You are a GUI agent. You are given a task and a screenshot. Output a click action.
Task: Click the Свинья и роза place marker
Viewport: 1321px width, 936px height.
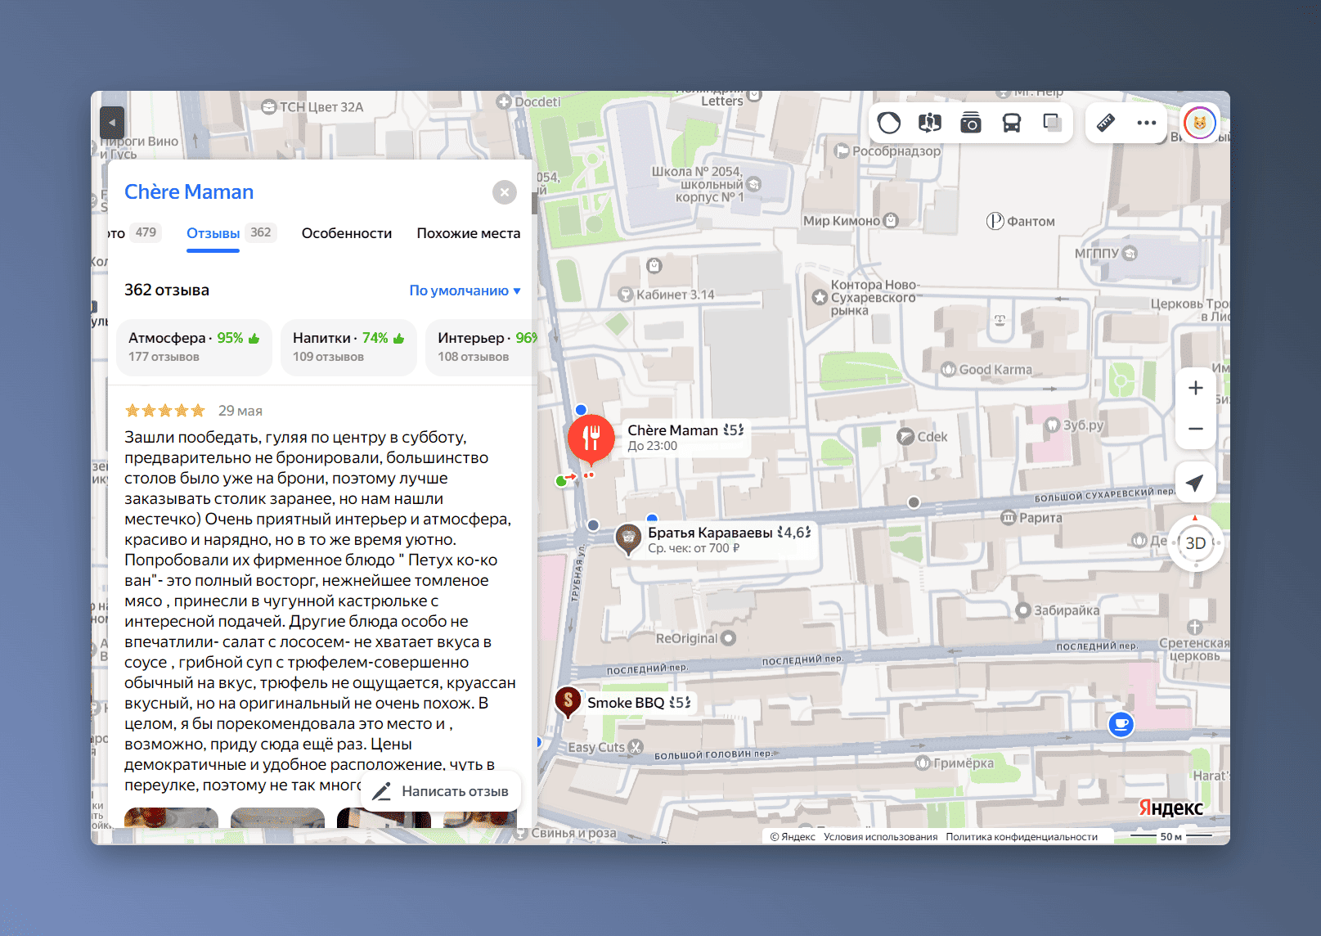523,834
